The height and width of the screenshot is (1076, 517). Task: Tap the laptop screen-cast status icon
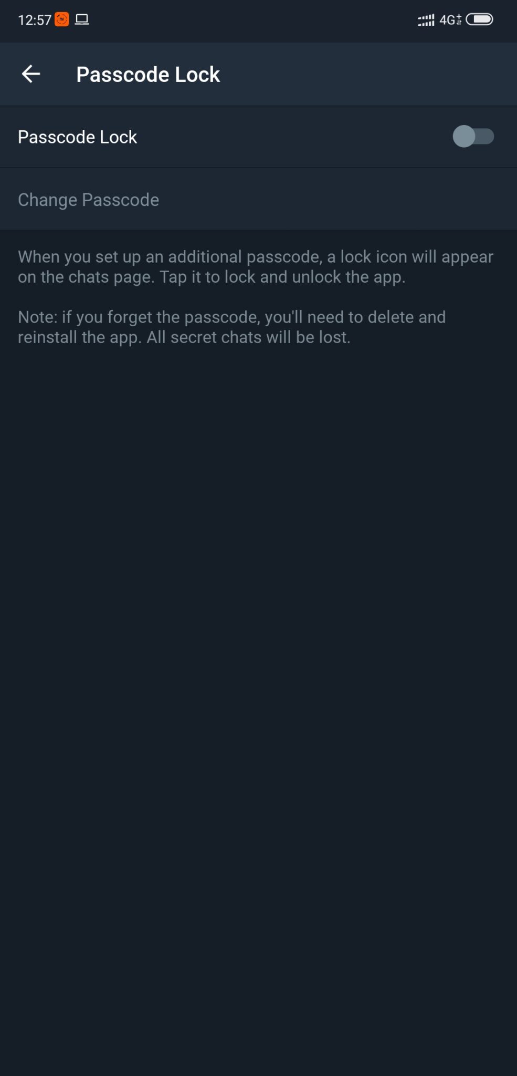[82, 20]
